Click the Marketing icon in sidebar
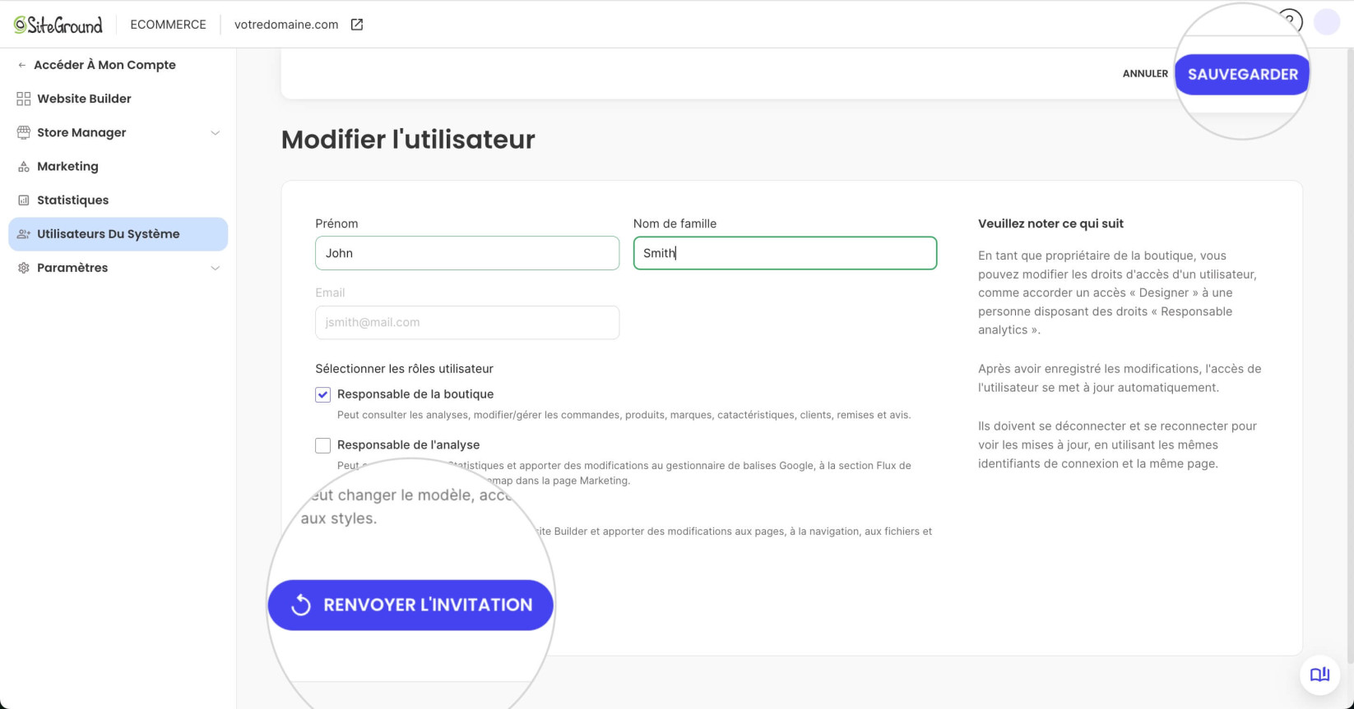The height and width of the screenshot is (709, 1354). (x=24, y=167)
